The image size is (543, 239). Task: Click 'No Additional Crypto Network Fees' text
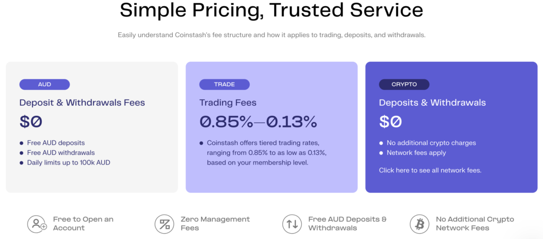(475, 223)
